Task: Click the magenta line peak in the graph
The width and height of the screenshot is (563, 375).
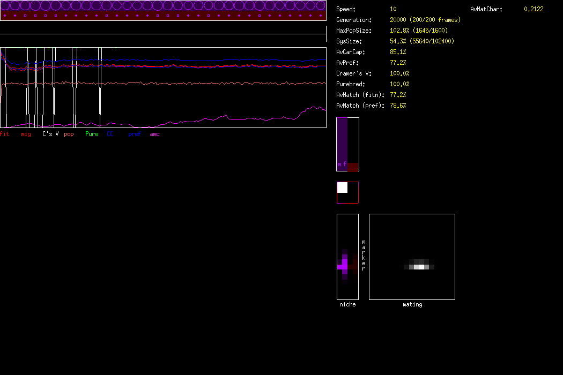Action: pyautogui.click(x=315, y=107)
